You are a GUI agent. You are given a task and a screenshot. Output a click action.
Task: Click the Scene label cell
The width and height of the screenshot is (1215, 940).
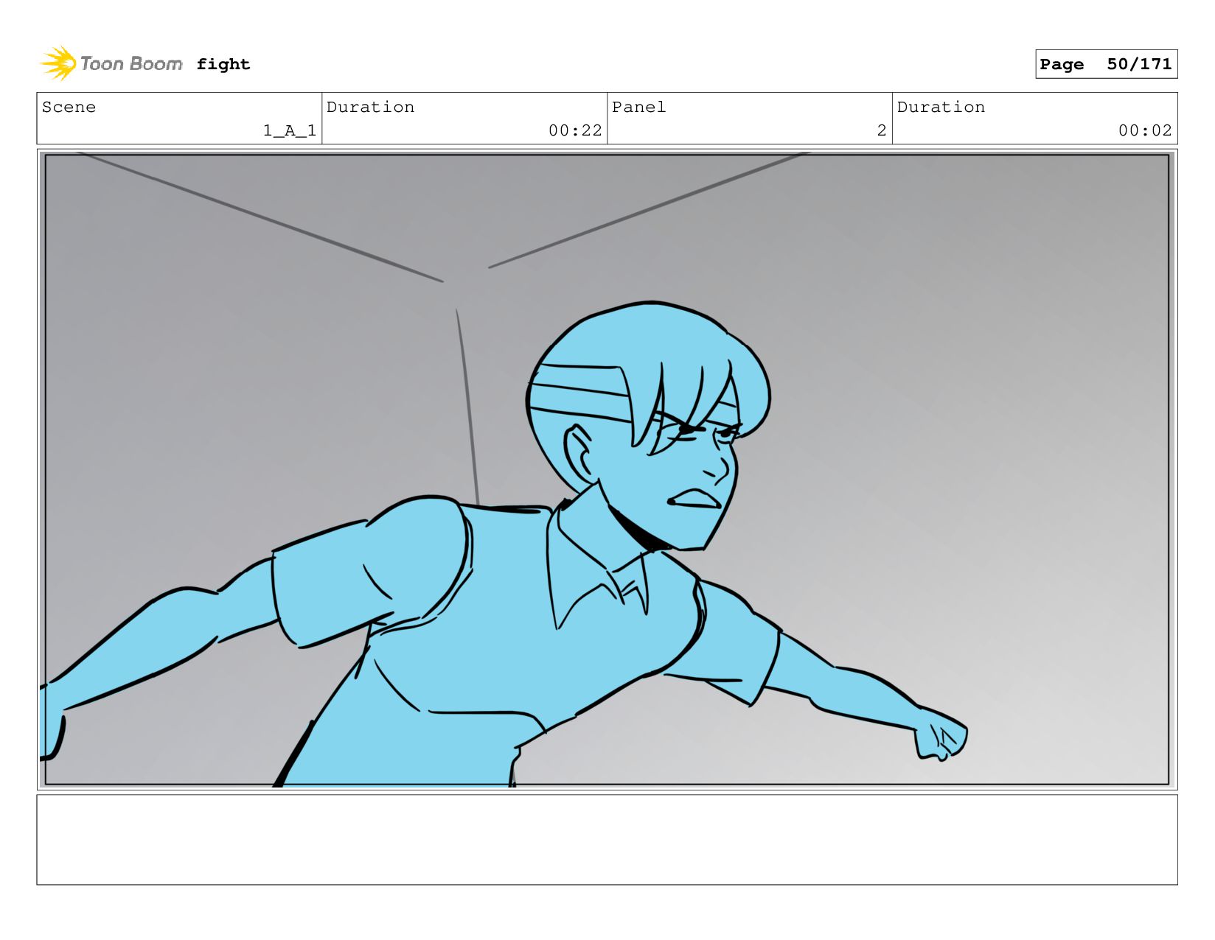179,119
